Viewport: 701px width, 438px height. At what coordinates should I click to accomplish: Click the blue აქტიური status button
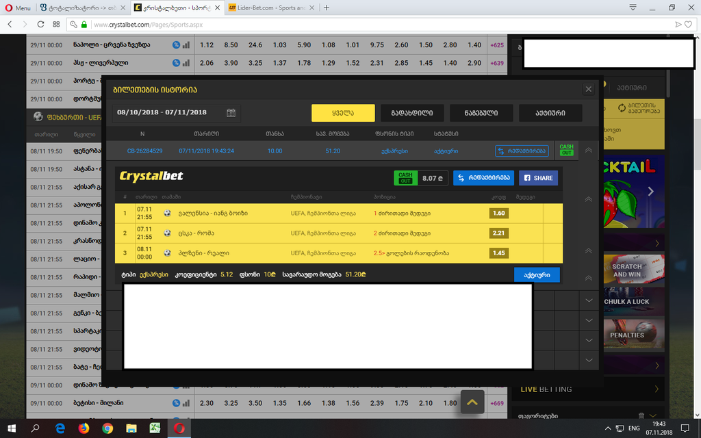point(537,275)
